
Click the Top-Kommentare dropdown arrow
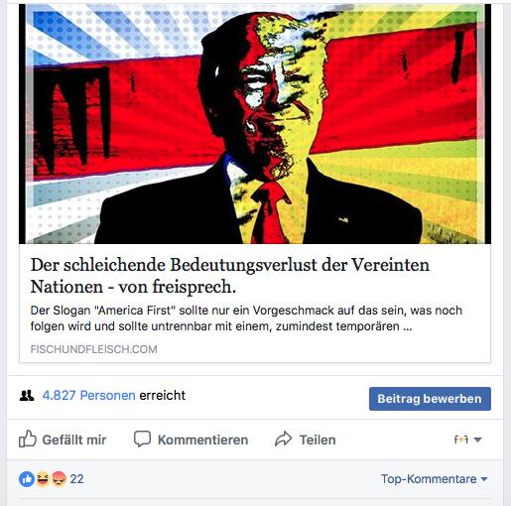(x=484, y=479)
